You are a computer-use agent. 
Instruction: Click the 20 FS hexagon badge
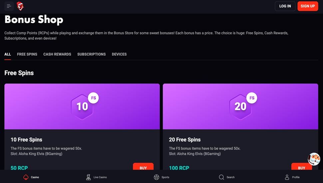pos(240,106)
